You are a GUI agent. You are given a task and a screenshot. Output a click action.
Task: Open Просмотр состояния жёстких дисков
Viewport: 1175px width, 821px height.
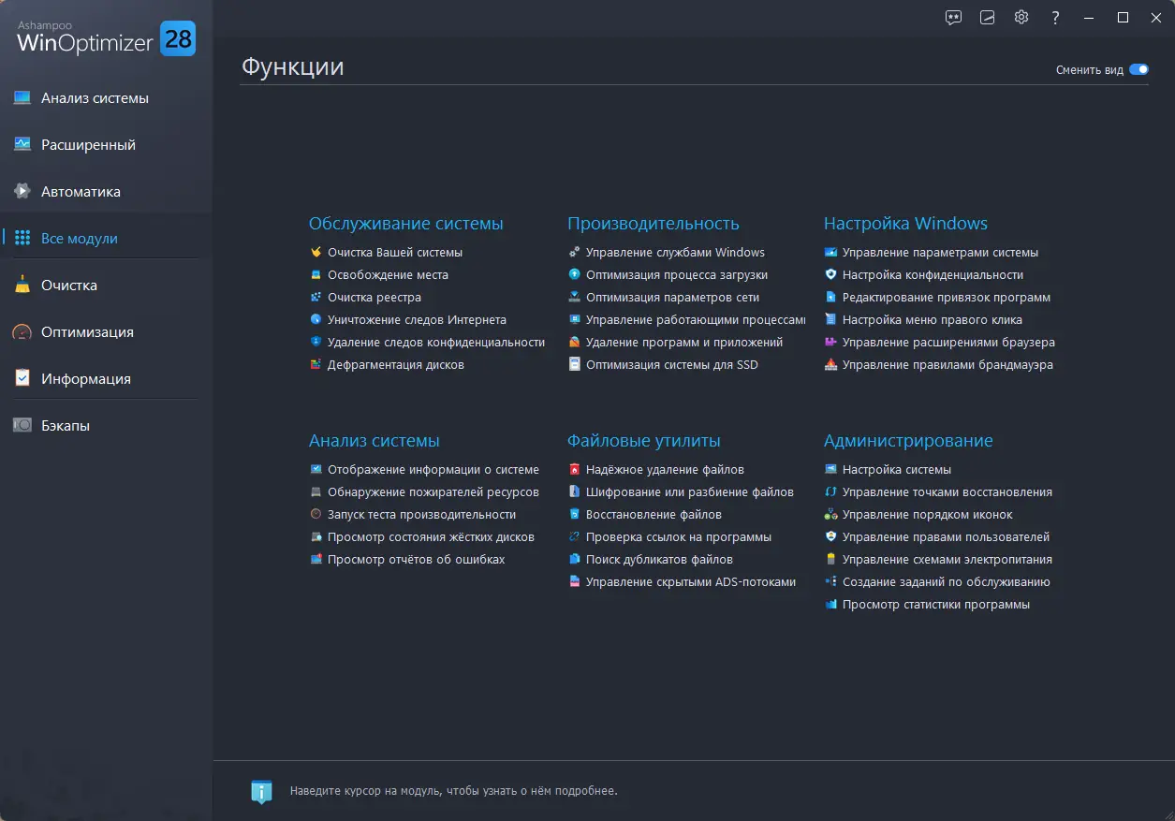tap(431, 537)
